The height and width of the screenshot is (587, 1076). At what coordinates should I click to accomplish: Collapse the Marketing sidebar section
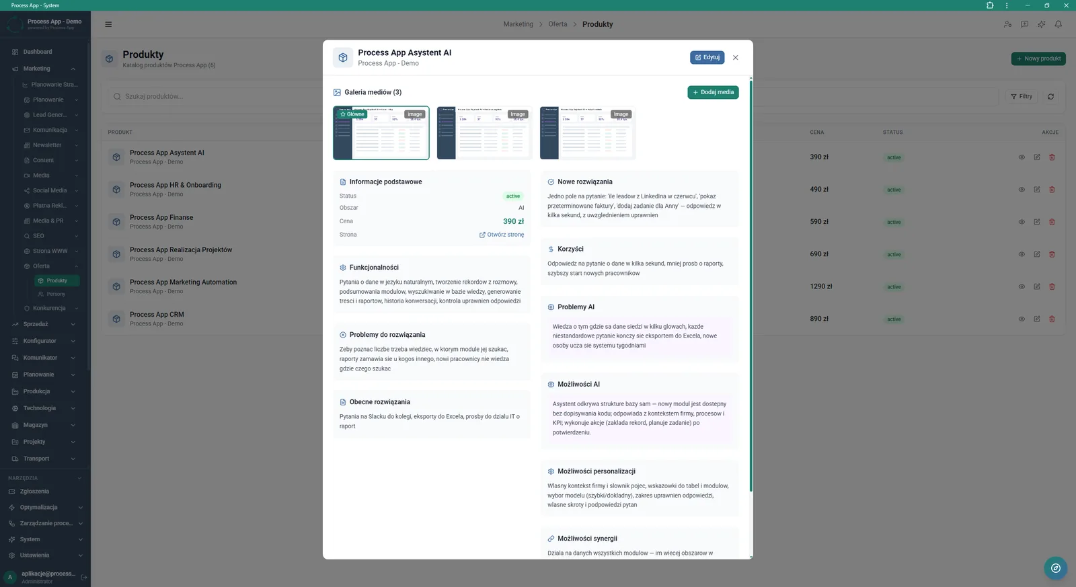point(44,69)
